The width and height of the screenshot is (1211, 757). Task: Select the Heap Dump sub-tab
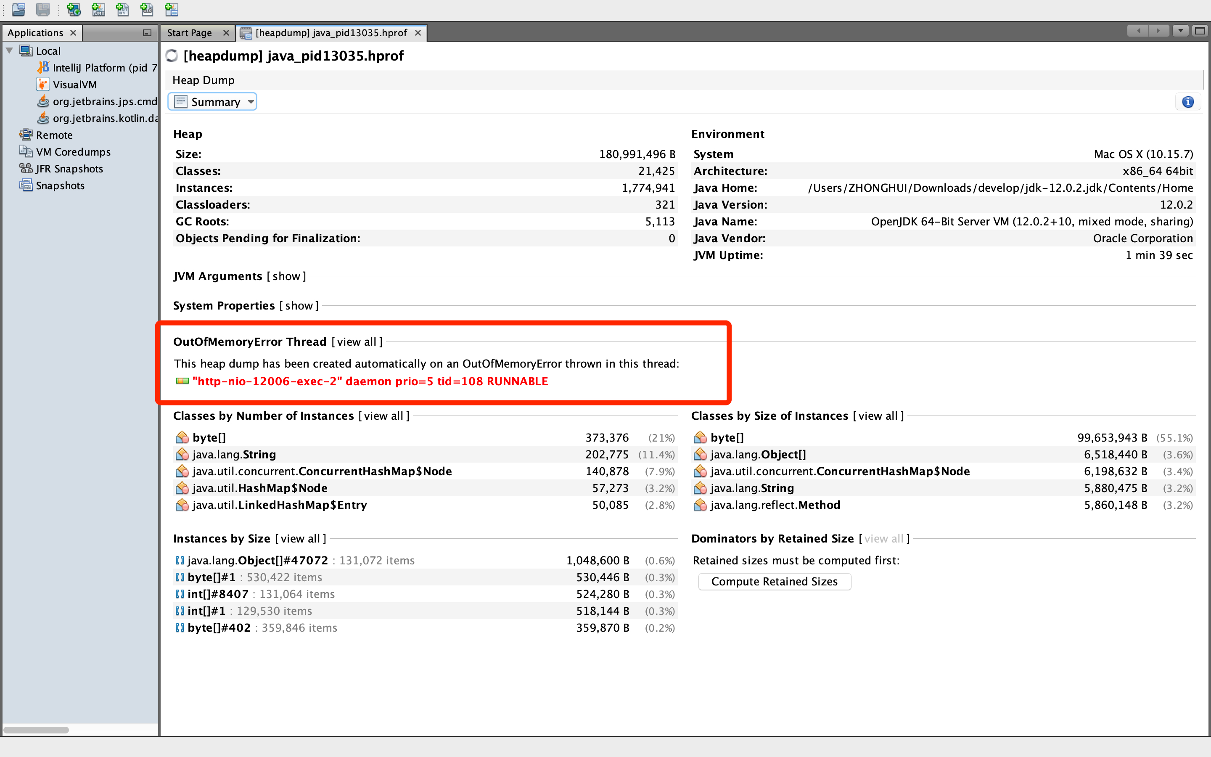(x=203, y=79)
